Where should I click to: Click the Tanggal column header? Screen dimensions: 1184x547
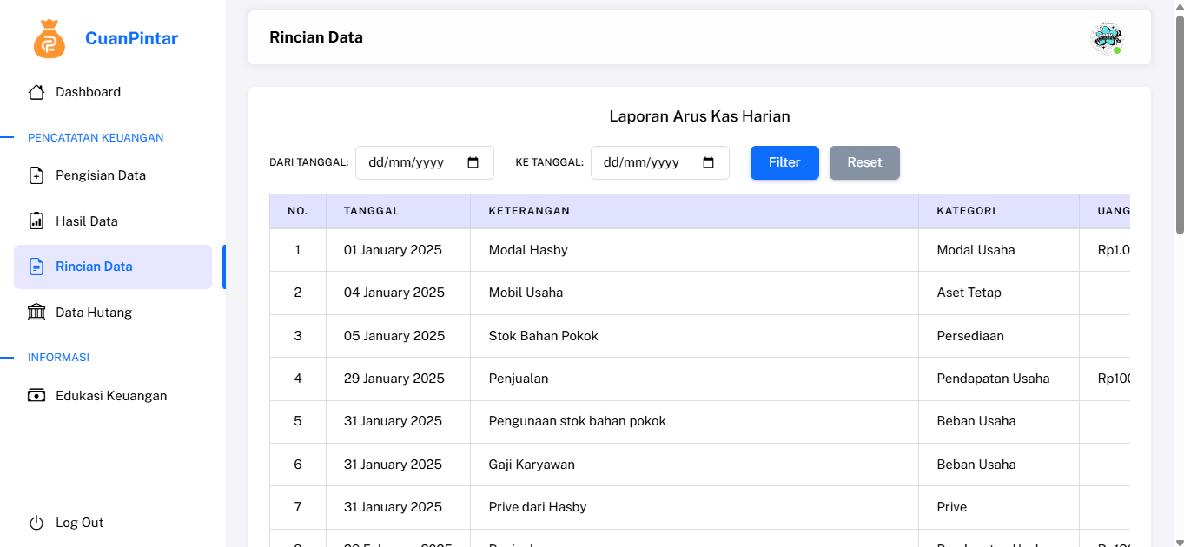[x=372, y=211]
